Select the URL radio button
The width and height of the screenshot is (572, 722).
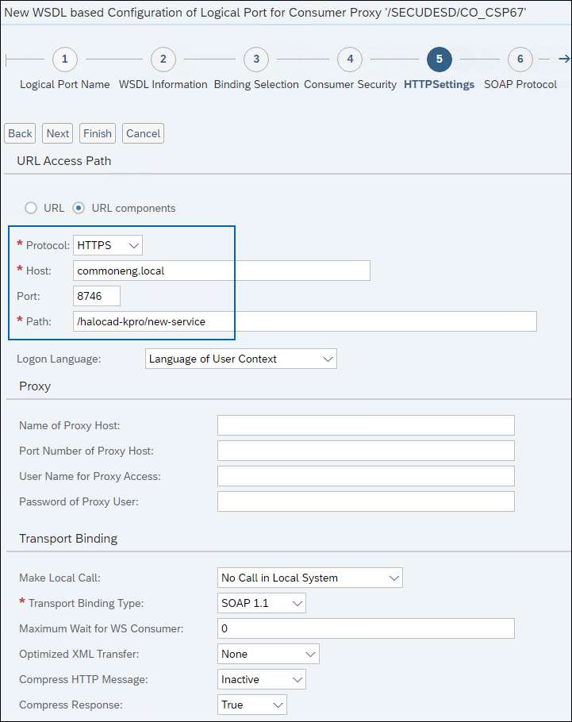(x=31, y=208)
